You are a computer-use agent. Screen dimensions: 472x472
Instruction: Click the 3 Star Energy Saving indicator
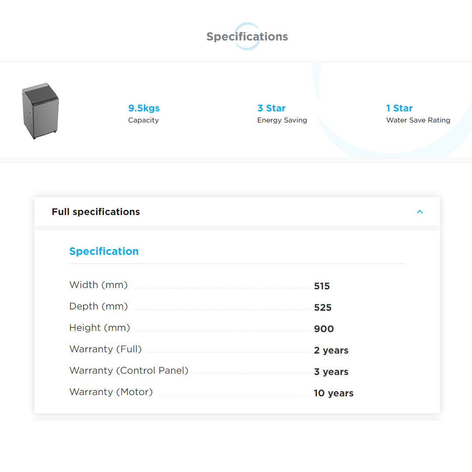point(282,113)
